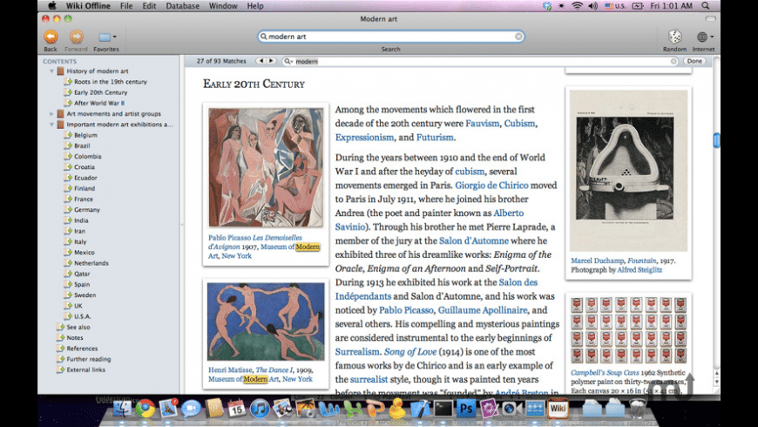Select Roots in the 19th century
This screenshot has height=427, width=758.
(x=111, y=82)
